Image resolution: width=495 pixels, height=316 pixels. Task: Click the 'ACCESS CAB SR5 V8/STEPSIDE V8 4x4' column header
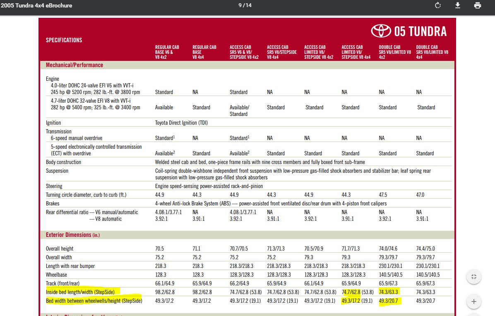282,52
